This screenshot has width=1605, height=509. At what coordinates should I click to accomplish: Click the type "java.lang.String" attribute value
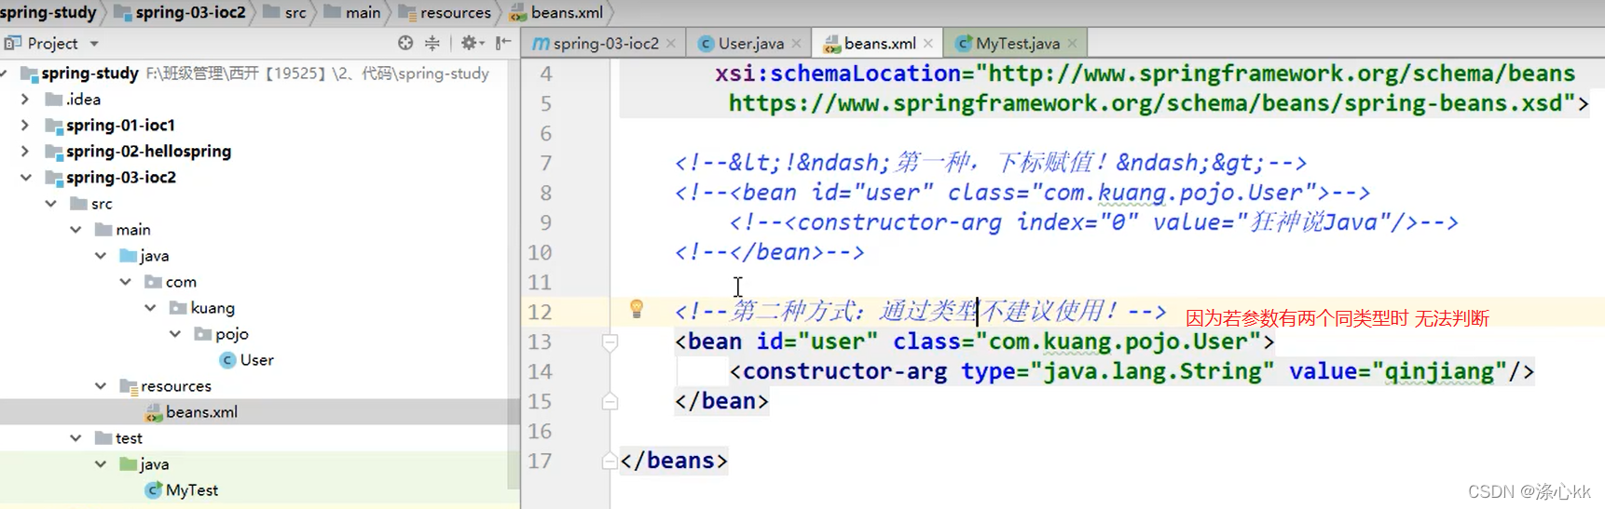(x=1152, y=371)
